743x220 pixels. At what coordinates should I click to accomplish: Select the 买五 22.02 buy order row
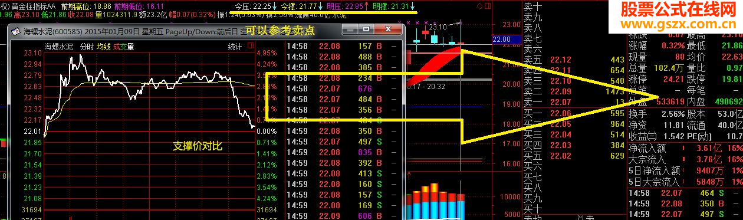(574, 156)
